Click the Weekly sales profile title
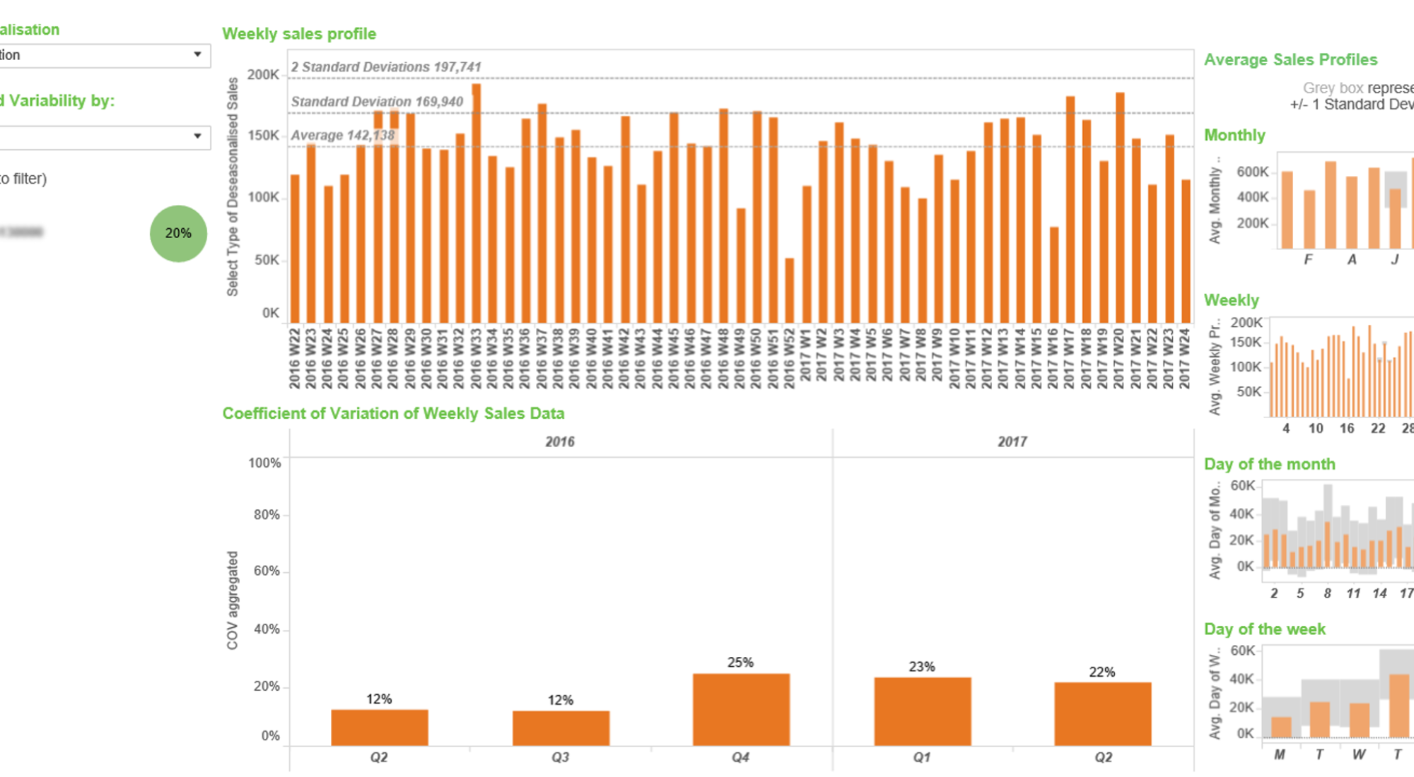Image resolution: width=1414 pixels, height=777 pixels. [299, 33]
